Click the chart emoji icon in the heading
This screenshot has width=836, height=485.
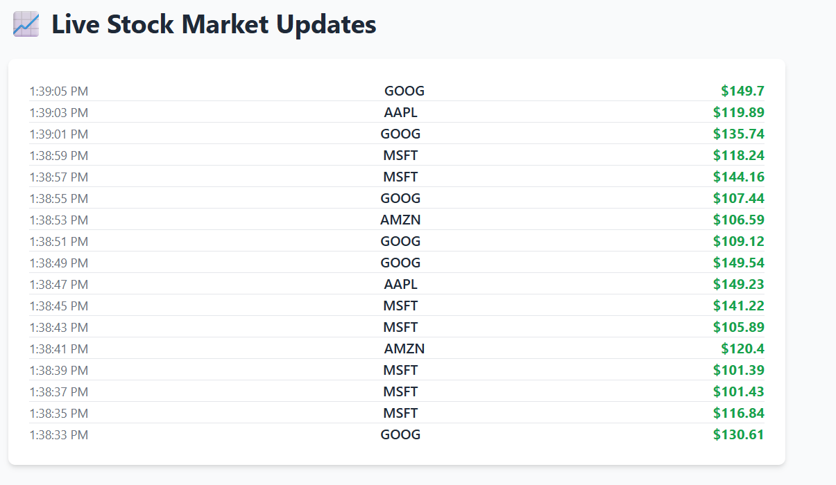(x=26, y=24)
